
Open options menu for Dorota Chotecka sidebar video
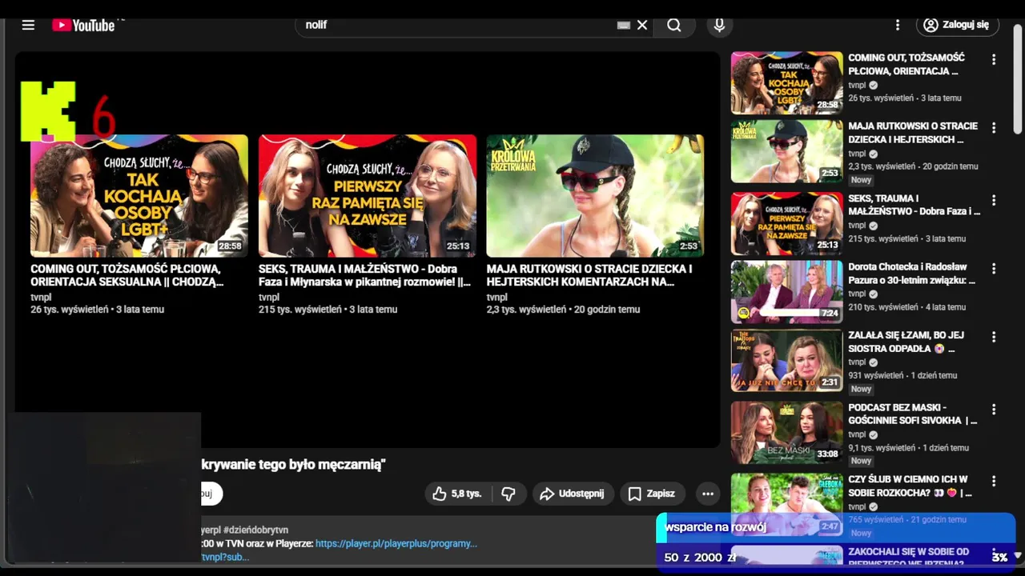pyautogui.click(x=994, y=269)
